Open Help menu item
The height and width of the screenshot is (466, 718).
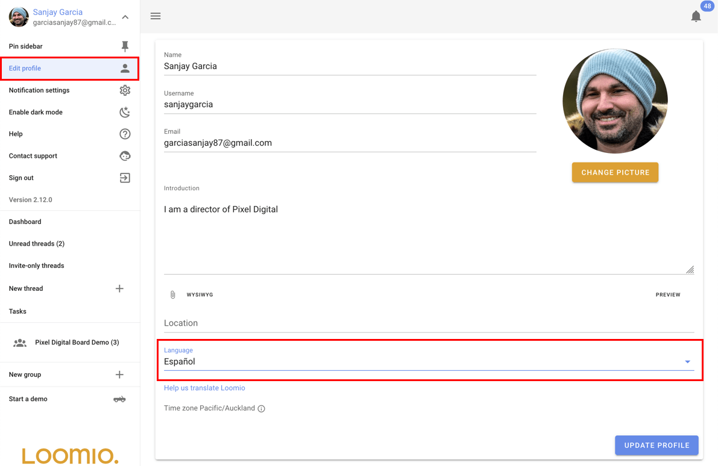tap(70, 134)
